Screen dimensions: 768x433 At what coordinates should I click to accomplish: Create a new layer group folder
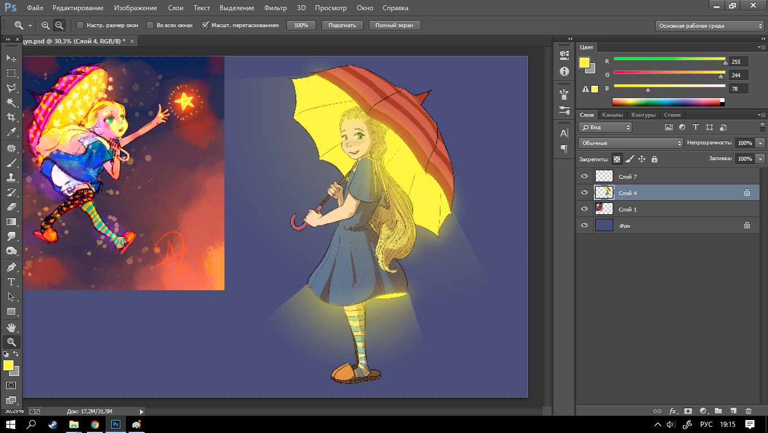pyautogui.click(x=718, y=411)
